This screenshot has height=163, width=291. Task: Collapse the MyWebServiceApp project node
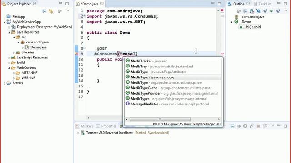tap(5, 22)
